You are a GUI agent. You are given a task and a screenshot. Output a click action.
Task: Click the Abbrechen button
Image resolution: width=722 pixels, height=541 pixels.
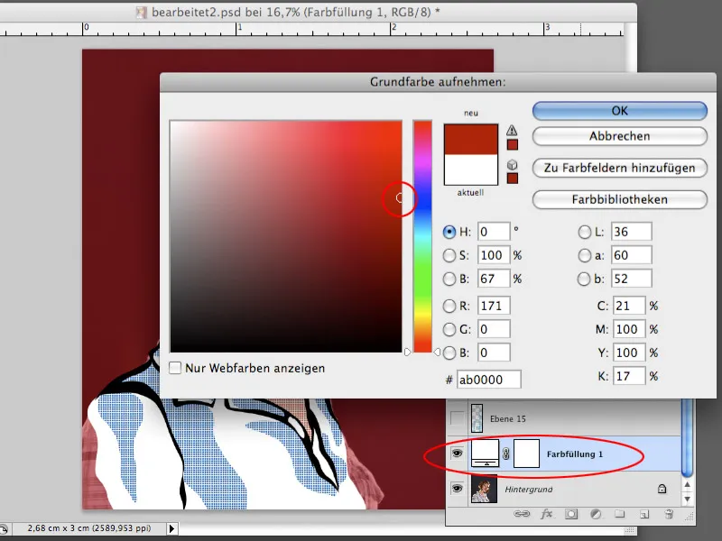(x=620, y=136)
